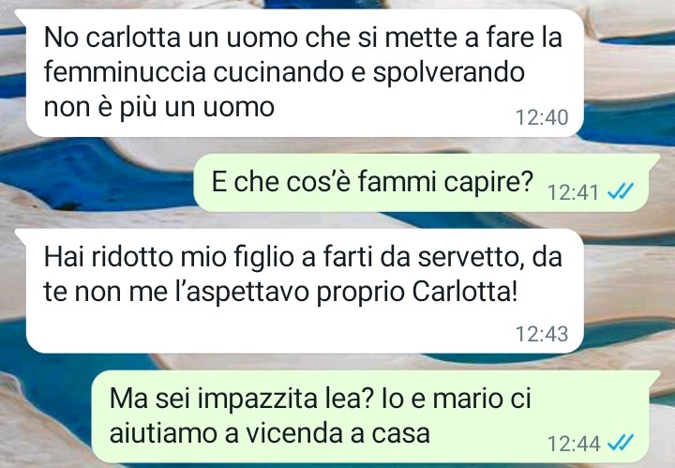
Task: Click the line "non è più un uomo"
Action: pyautogui.click(x=158, y=107)
